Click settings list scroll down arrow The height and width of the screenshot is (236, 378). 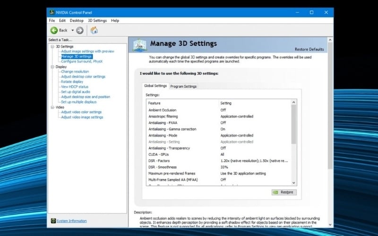[293, 183]
